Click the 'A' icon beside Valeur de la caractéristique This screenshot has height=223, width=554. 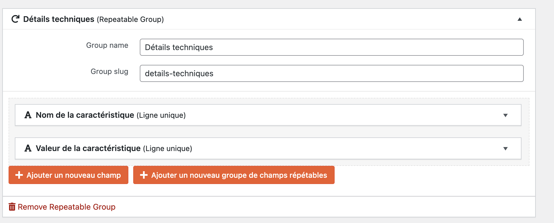coord(28,148)
